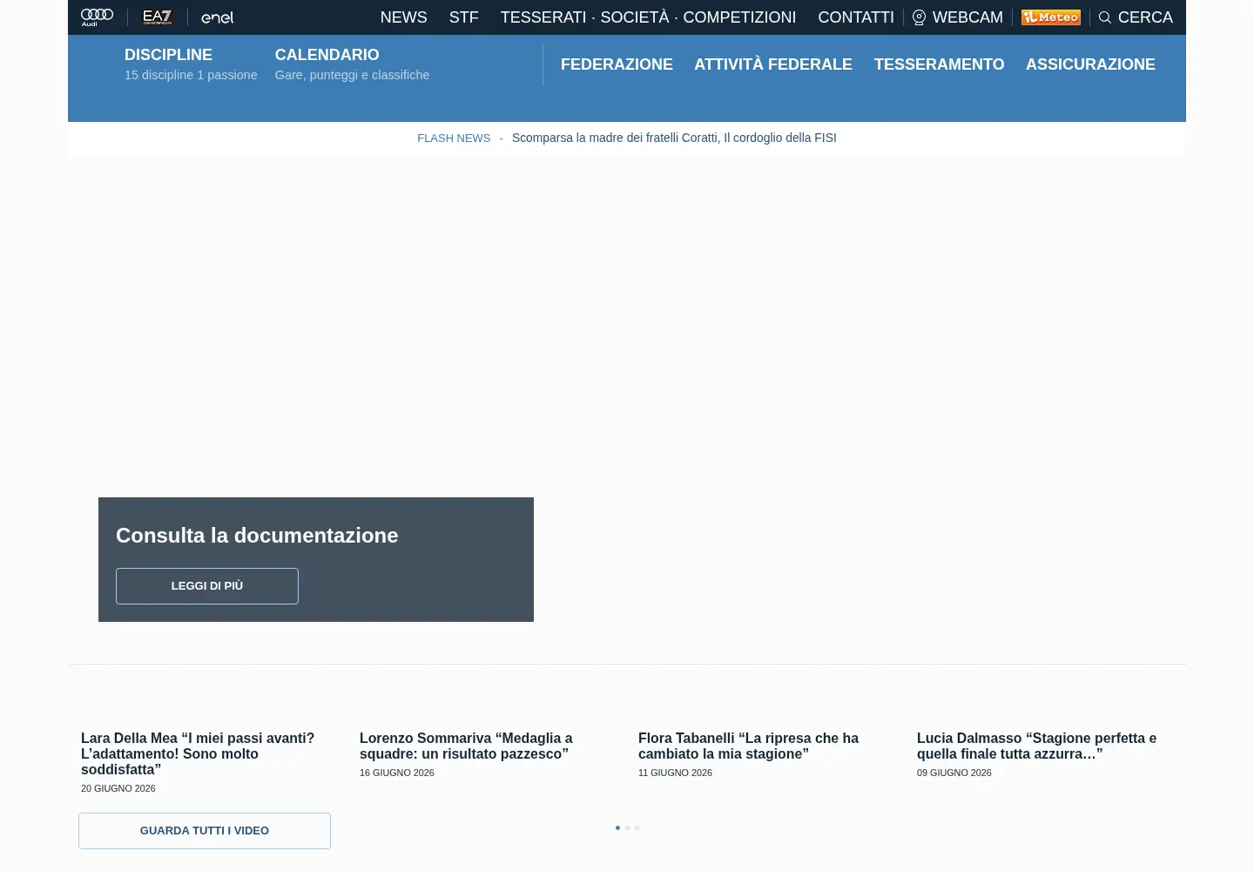Read the flash news about fratelli Coratti
The width and height of the screenshot is (1254, 871).
pyautogui.click(x=674, y=138)
